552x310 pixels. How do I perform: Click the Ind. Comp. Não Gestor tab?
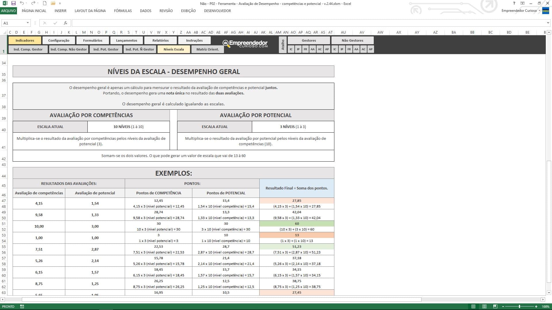tap(68, 49)
